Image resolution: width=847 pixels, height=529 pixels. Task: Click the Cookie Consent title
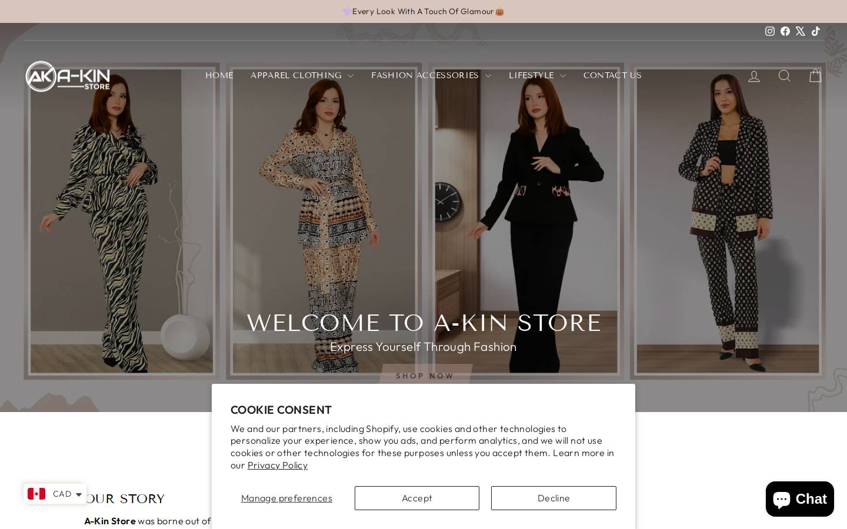281,410
